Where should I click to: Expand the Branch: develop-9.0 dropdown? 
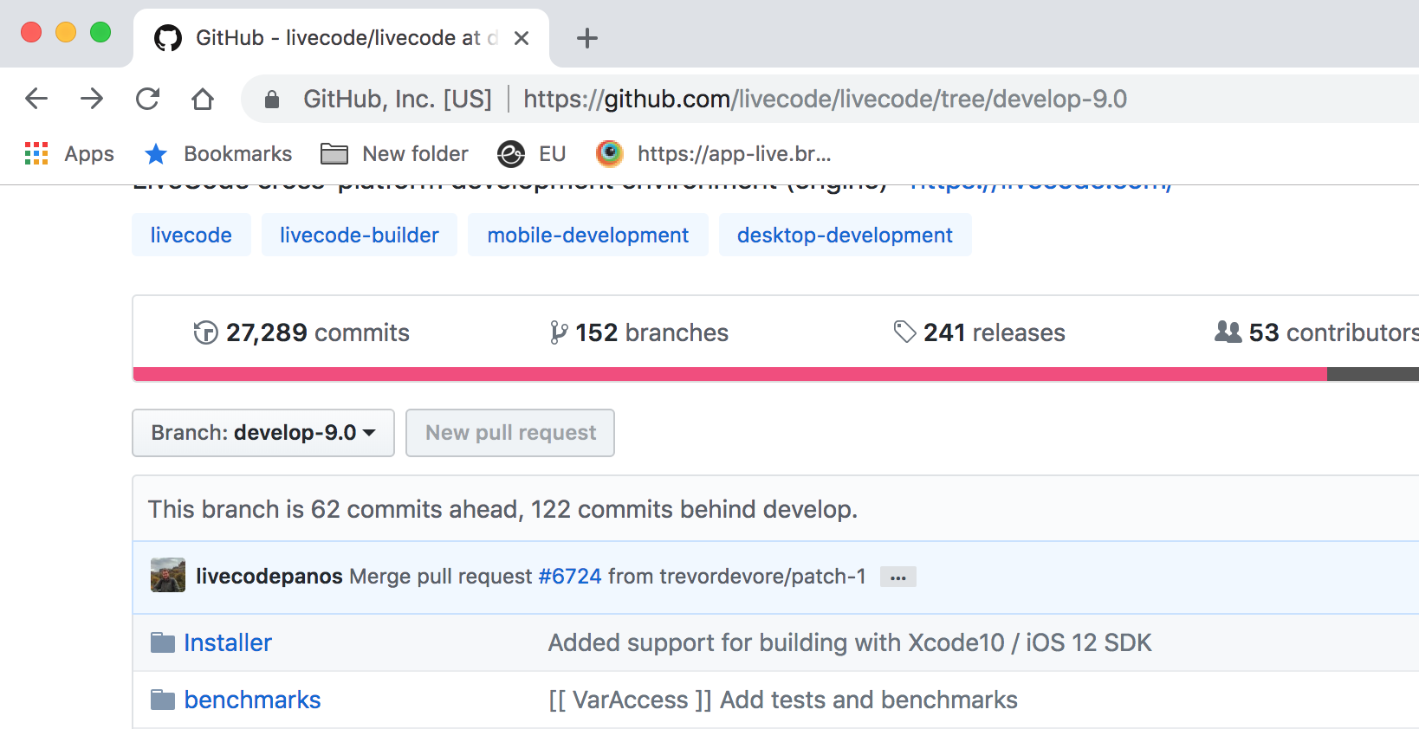tap(263, 433)
